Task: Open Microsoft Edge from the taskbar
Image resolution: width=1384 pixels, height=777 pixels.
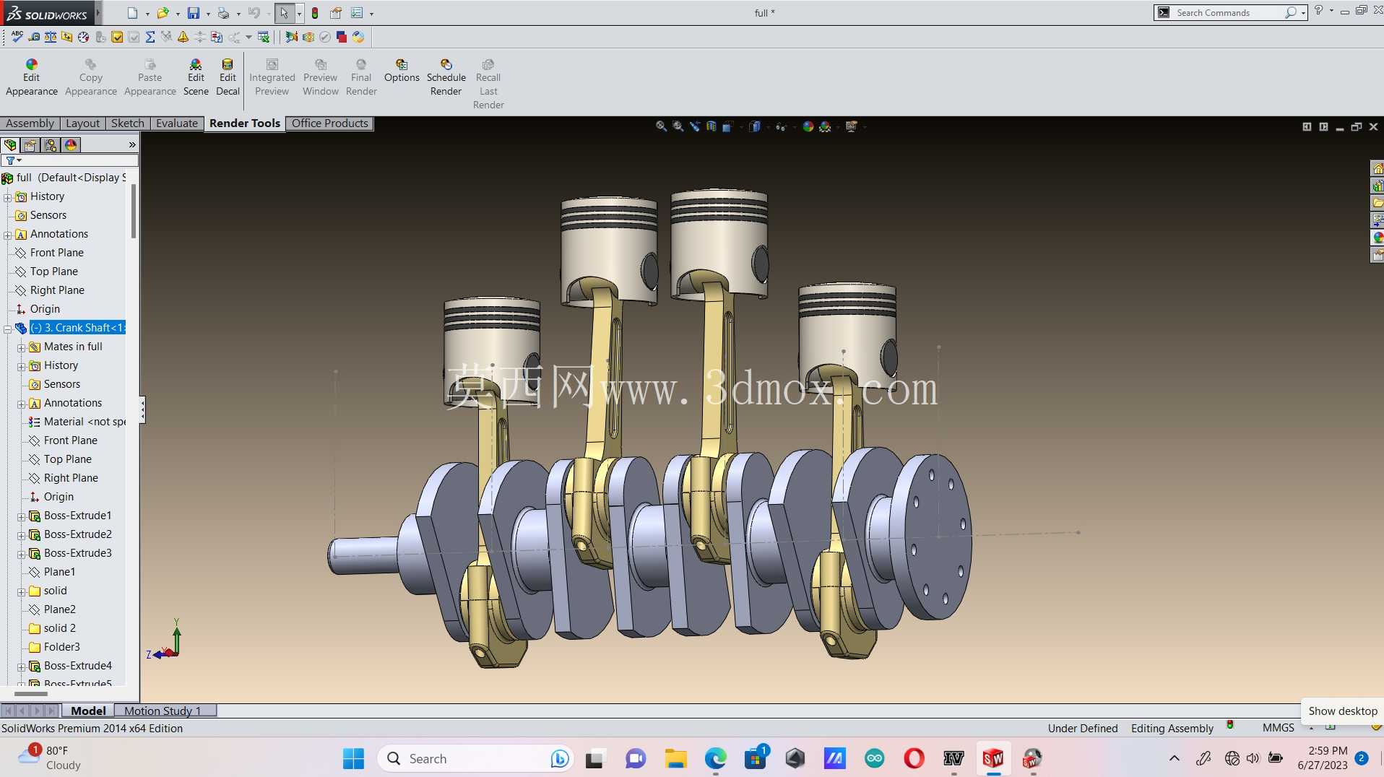Action: coord(715,758)
